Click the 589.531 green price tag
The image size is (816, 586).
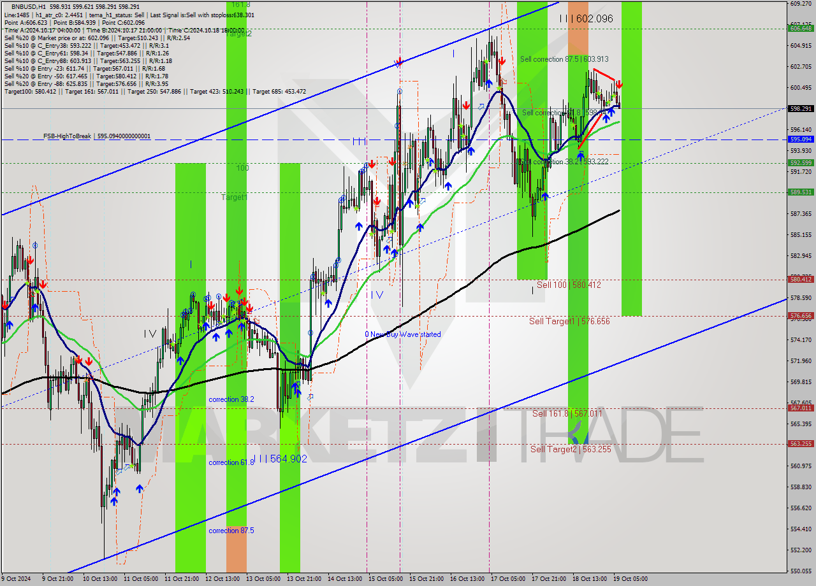(801, 192)
